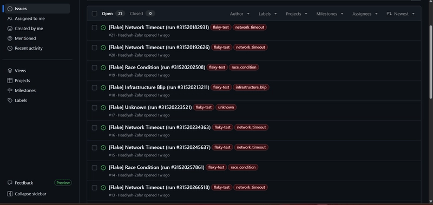The height and width of the screenshot is (205, 433).
Task: Click the open-issue icon for issue #19
Action: (103, 67)
